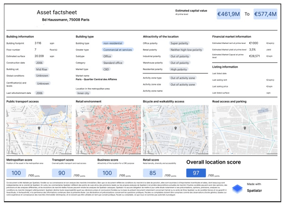This screenshot has height=207, width=284.
Task: Click the 'High polarity' residential tag
Action: 178,69
